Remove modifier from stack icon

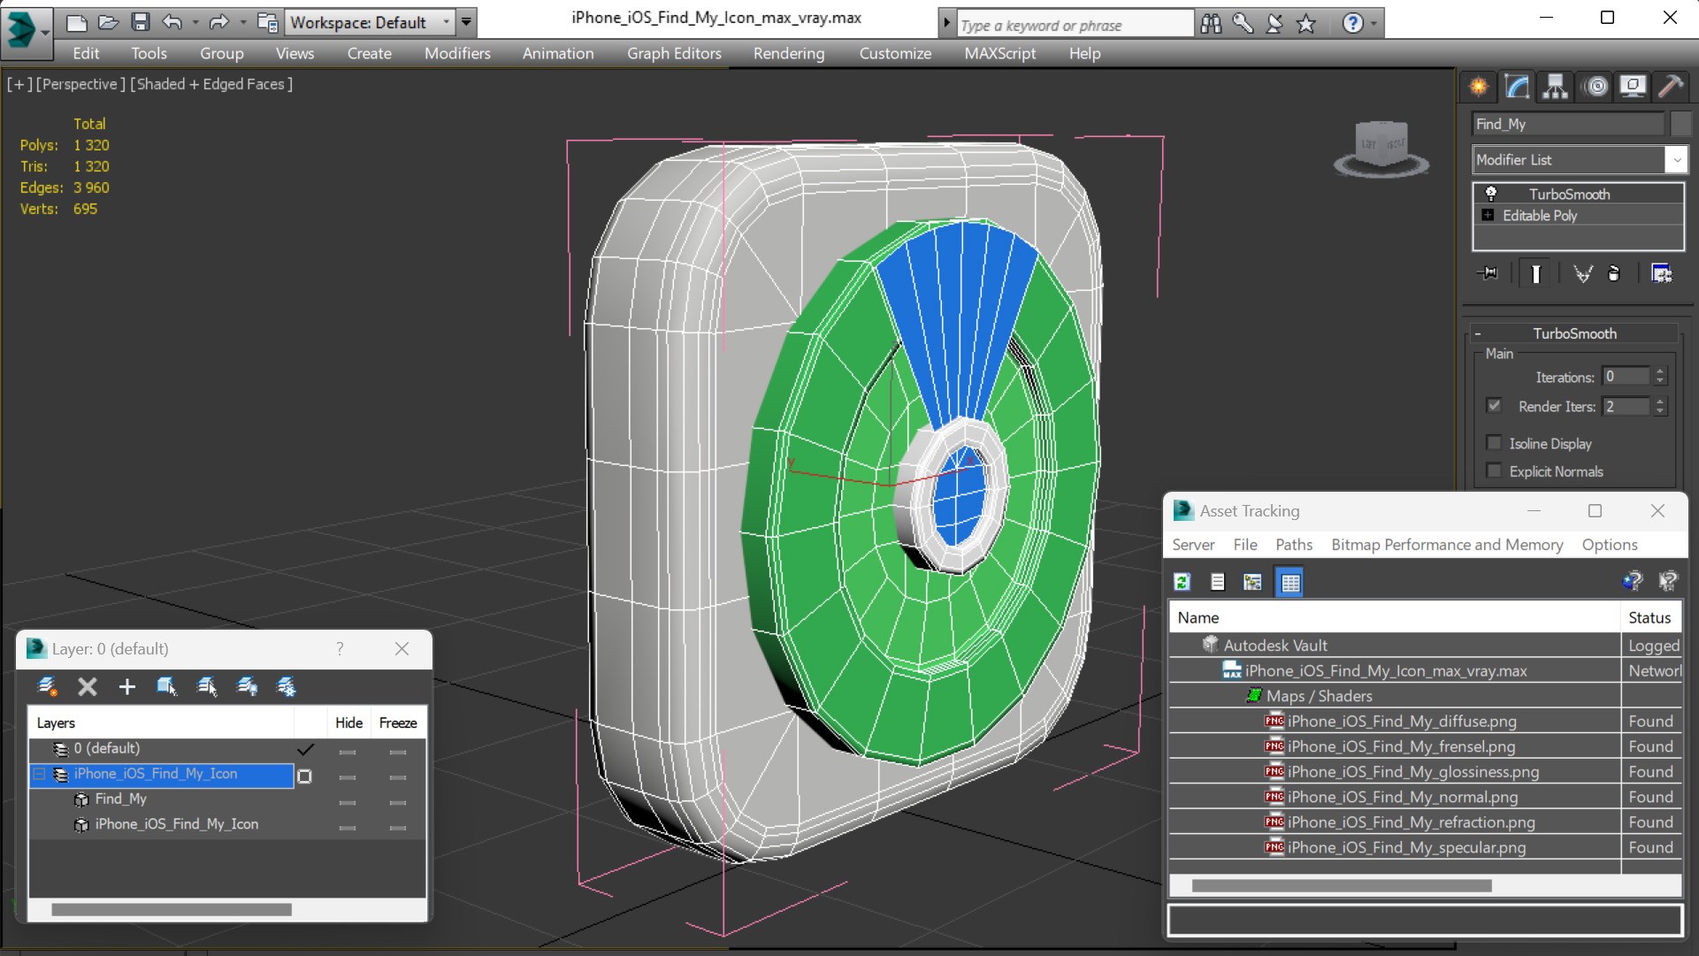tap(1614, 273)
